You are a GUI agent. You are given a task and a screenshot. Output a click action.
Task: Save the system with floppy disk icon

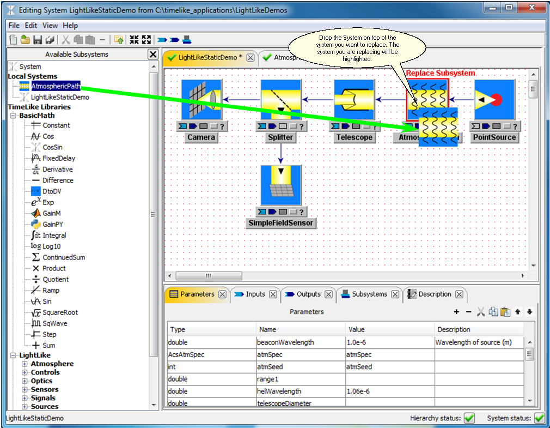(38, 40)
